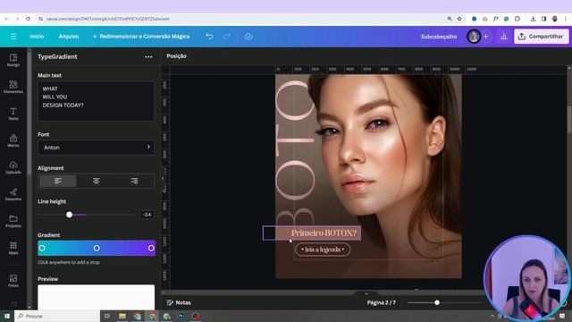Select the right gradient stop
The height and width of the screenshot is (322, 572).
pos(151,249)
